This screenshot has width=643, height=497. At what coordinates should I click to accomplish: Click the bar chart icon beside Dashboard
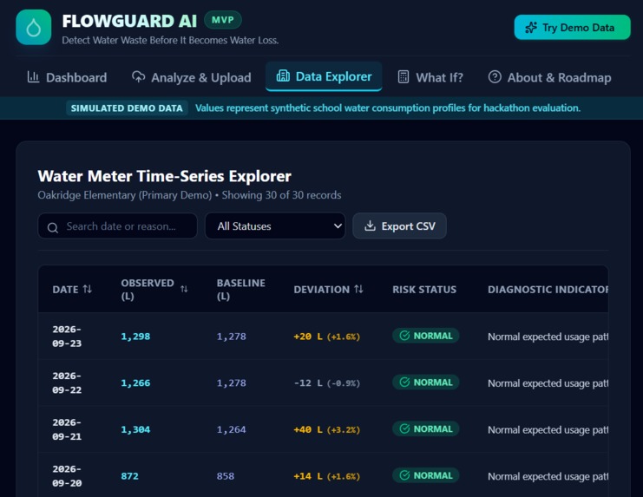click(x=33, y=76)
